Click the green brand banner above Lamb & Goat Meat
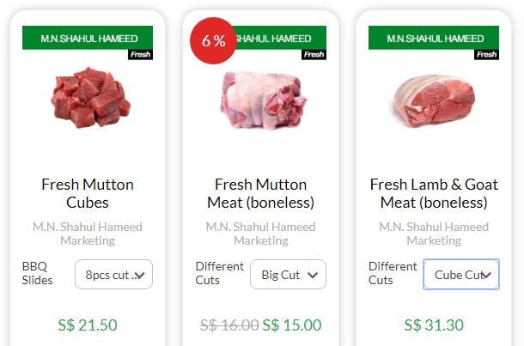The height and width of the screenshot is (346, 524). (435, 38)
